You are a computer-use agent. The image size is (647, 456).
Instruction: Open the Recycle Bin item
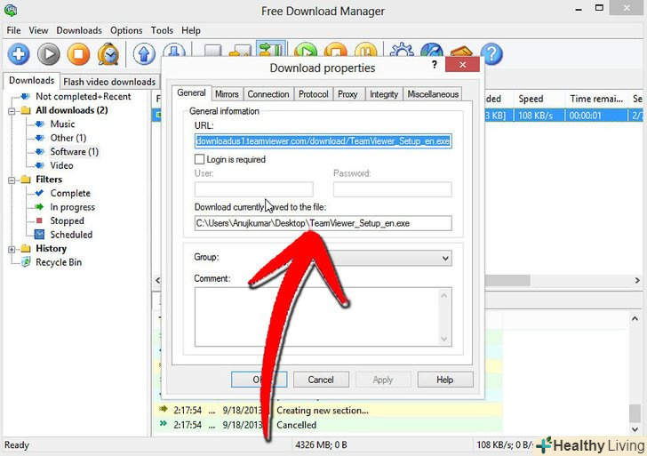[59, 262]
